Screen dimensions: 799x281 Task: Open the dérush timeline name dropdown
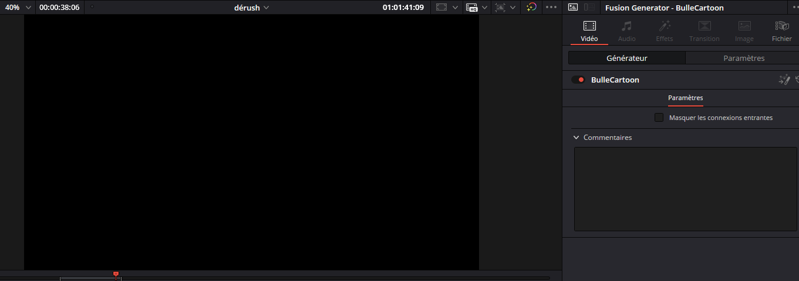tap(251, 8)
